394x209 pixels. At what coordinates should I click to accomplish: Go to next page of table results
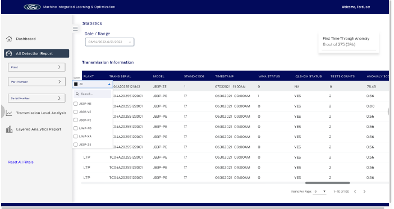coord(364,192)
